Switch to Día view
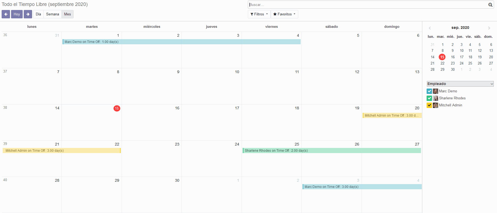497x213 pixels. click(38, 14)
